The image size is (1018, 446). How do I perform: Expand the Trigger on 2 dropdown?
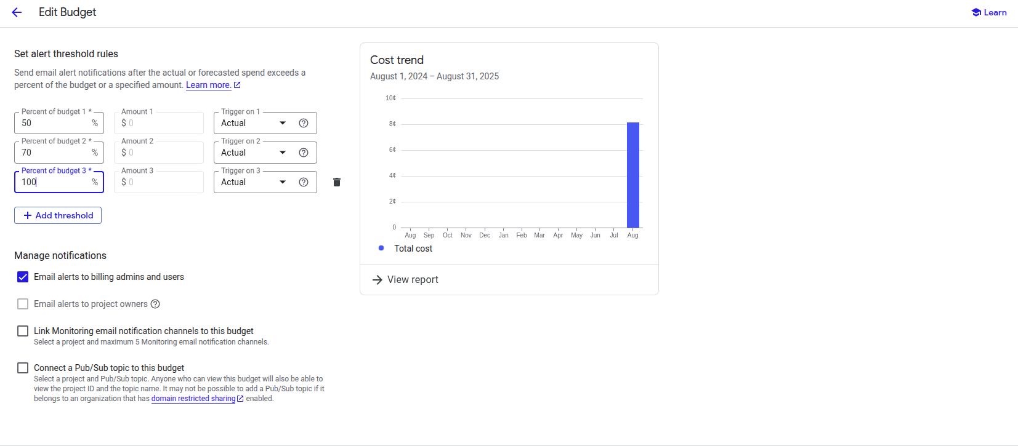(x=254, y=153)
